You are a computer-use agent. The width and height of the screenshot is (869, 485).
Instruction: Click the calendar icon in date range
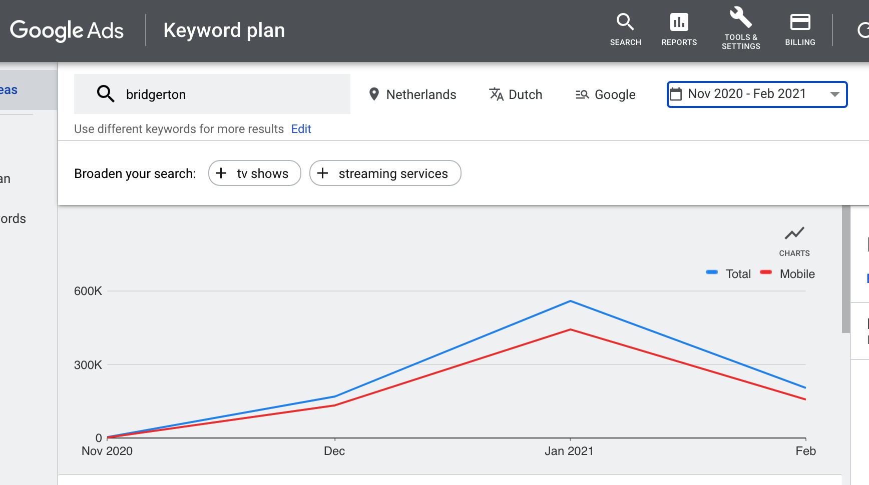(676, 94)
